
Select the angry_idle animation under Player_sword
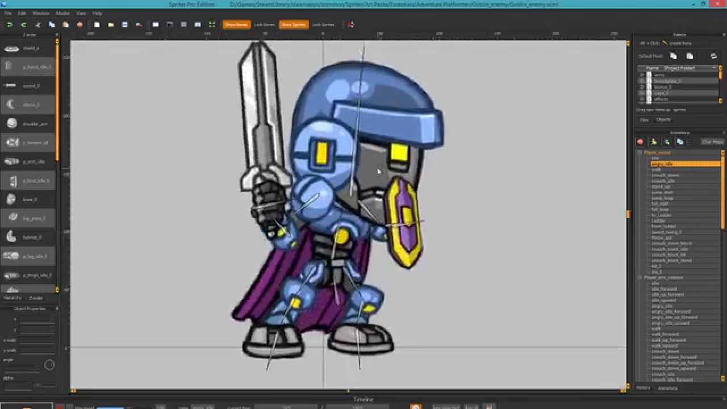pyautogui.click(x=686, y=164)
